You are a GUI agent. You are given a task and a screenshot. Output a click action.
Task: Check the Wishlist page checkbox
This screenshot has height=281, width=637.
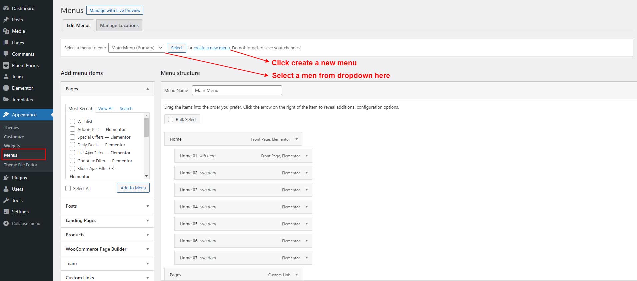click(x=72, y=121)
